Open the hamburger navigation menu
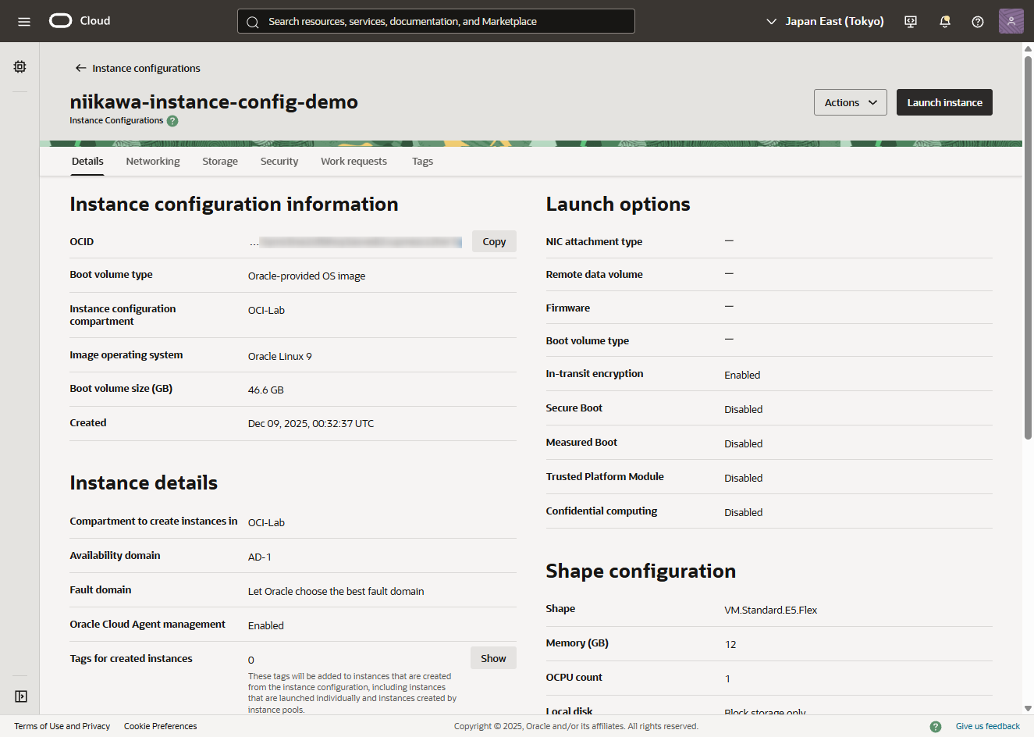The width and height of the screenshot is (1034, 737). [24, 21]
